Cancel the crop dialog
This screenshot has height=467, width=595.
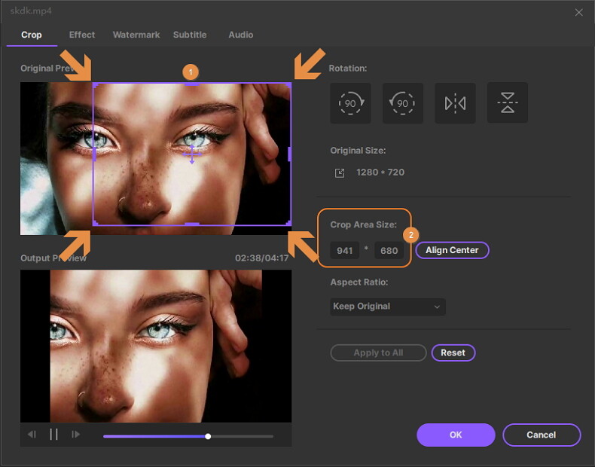[541, 435]
